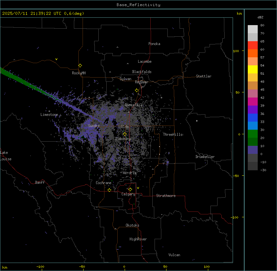Screen dimensions: 277x271
Task: Click the Vulcan label
Action: click(174, 255)
